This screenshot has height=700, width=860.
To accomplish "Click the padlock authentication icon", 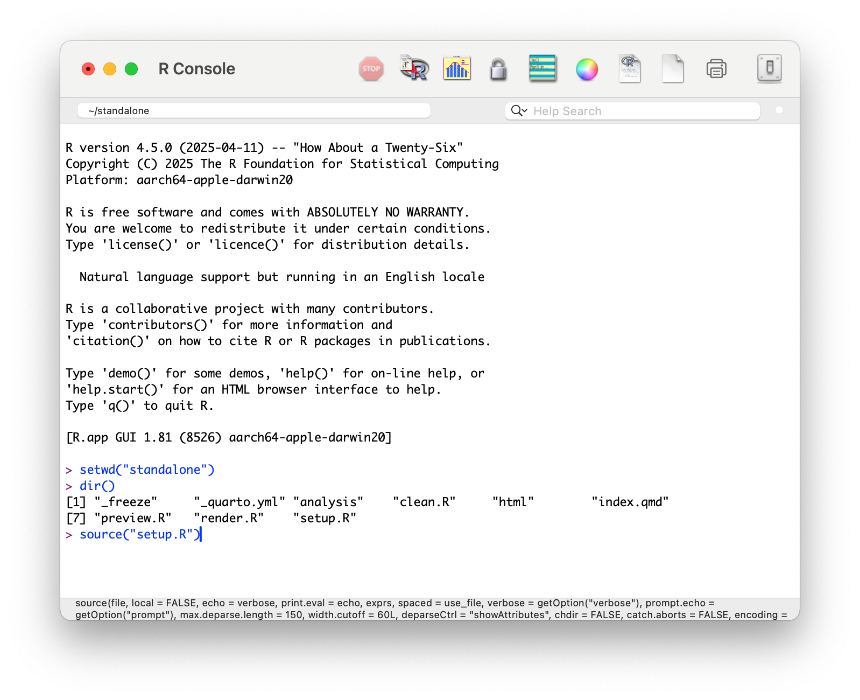I will tap(498, 69).
